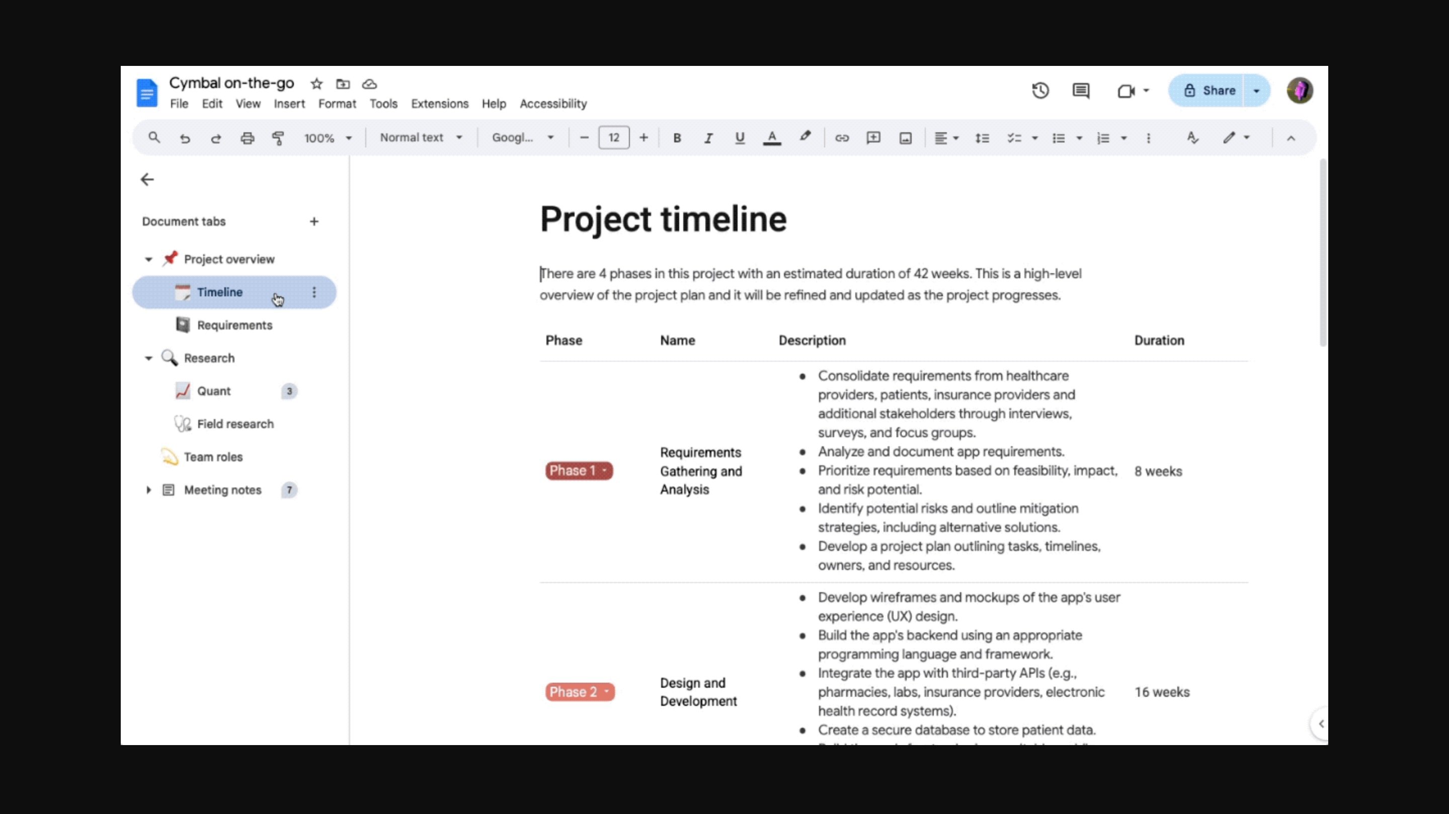Open the font family dropdown
The width and height of the screenshot is (1449, 814).
coord(523,138)
